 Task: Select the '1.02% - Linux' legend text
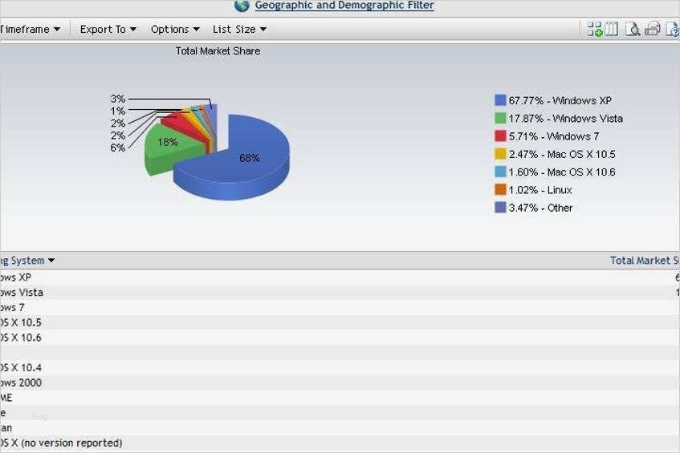click(x=540, y=190)
